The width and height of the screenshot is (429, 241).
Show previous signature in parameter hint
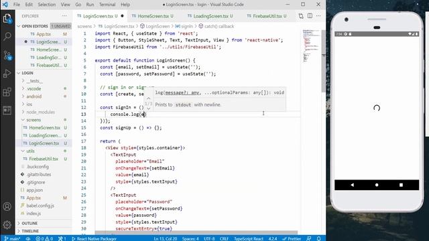click(149, 98)
